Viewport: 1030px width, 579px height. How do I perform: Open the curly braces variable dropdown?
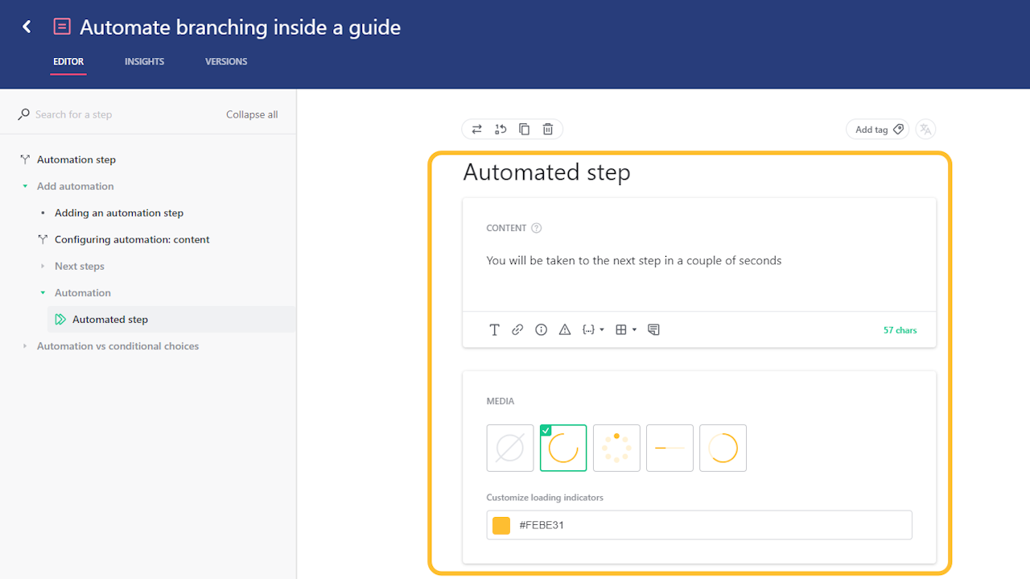[593, 329]
